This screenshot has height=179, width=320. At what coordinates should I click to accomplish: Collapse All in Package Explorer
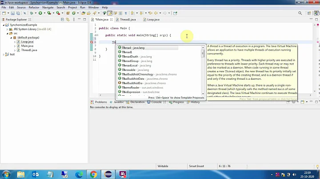coord(63,19)
